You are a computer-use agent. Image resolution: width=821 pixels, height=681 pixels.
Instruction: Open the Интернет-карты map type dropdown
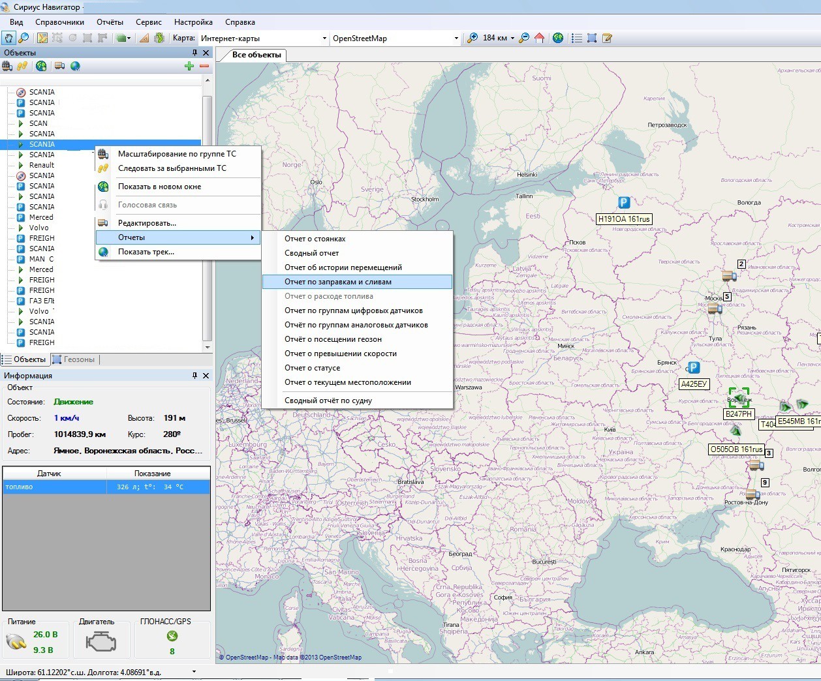click(x=324, y=38)
